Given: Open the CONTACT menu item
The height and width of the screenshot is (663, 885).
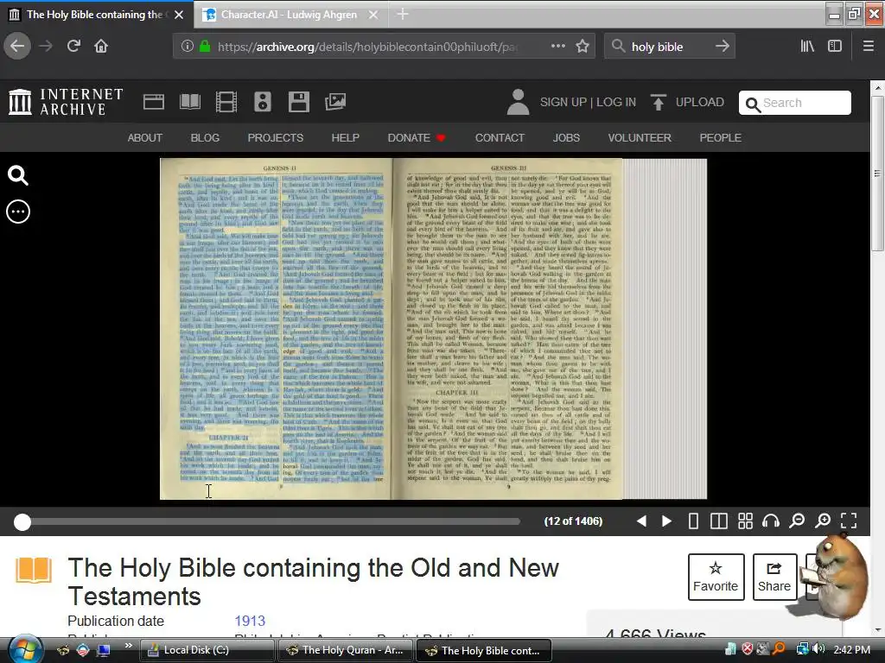Looking at the screenshot, I should (x=500, y=137).
